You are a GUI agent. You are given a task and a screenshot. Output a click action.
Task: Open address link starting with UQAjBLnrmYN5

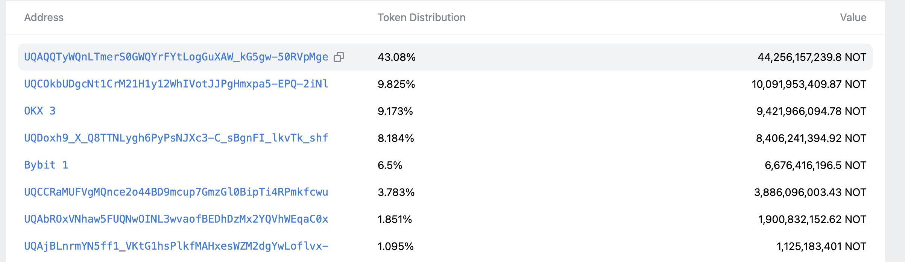pyautogui.click(x=176, y=246)
